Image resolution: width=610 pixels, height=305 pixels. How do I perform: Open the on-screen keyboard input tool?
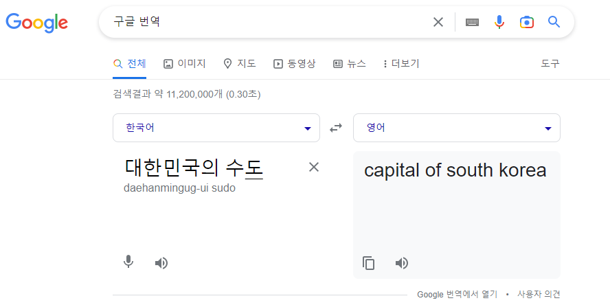pyautogui.click(x=472, y=22)
